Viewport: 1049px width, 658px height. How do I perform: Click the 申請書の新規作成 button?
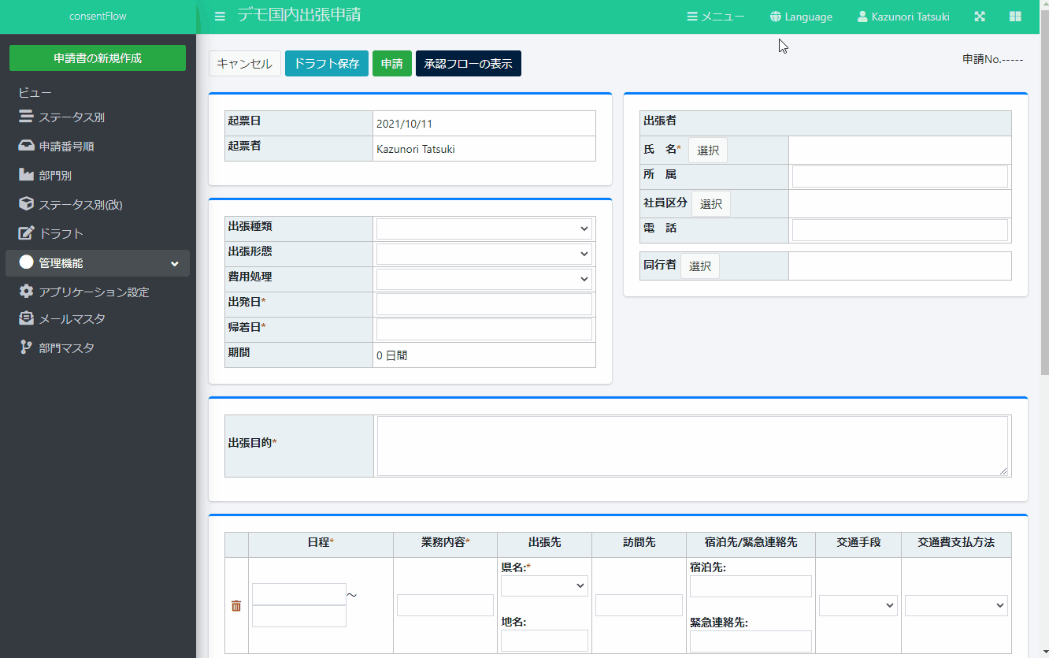pos(98,58)
